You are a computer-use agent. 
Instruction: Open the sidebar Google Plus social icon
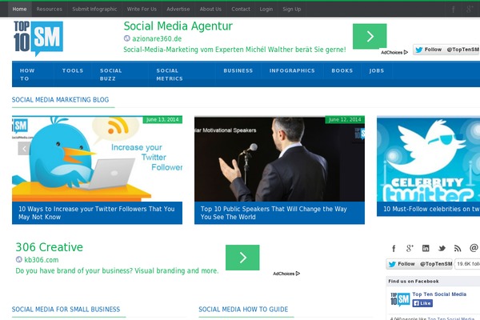[410, 248]
